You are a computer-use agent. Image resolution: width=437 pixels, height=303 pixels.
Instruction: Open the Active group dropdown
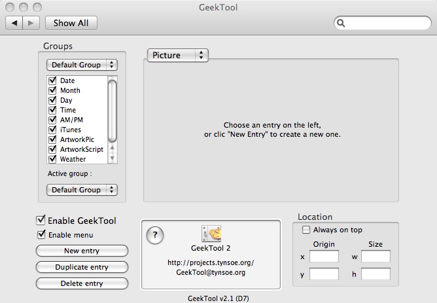pyautogui.click(x=82, y=190)
